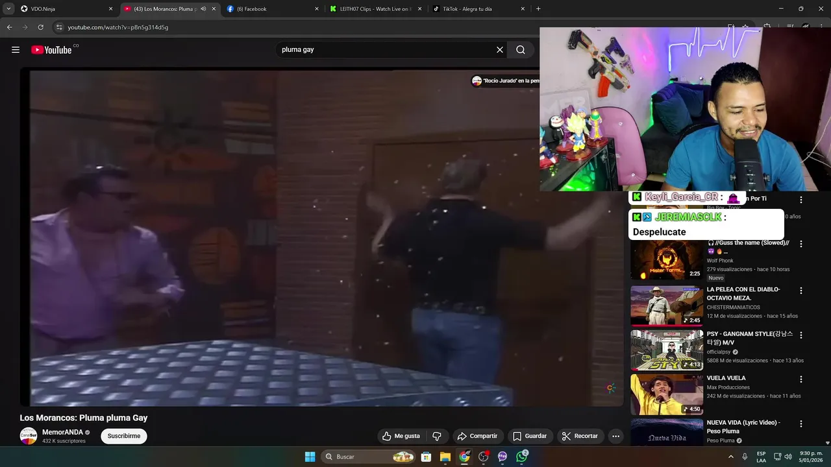Screen dimensions: 831x467
Task: Open Wolf Phonk Mister Tormi thumbnail
Action: (x=667, y=259)
